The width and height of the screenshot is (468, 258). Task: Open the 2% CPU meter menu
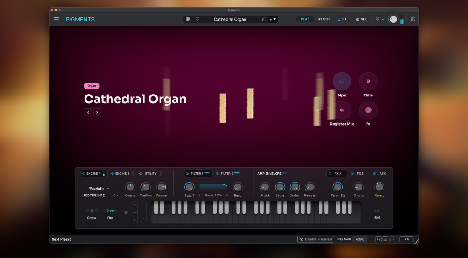point(407,239)
